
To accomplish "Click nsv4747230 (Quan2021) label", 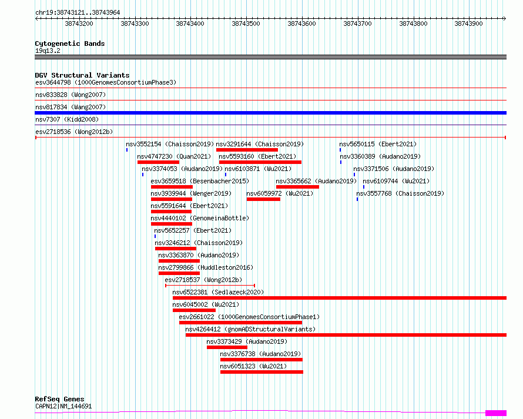I will [174, 156].
